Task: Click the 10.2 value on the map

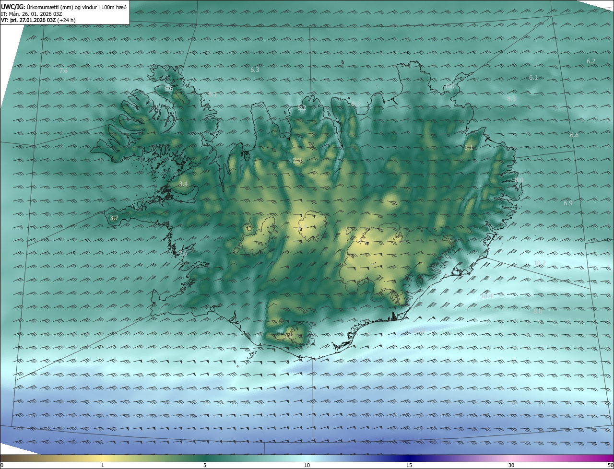Action: tap(540, 263)
